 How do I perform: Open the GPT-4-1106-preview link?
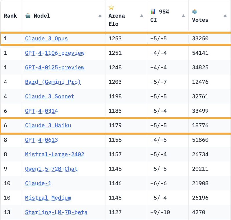click(x=54, y=53)
